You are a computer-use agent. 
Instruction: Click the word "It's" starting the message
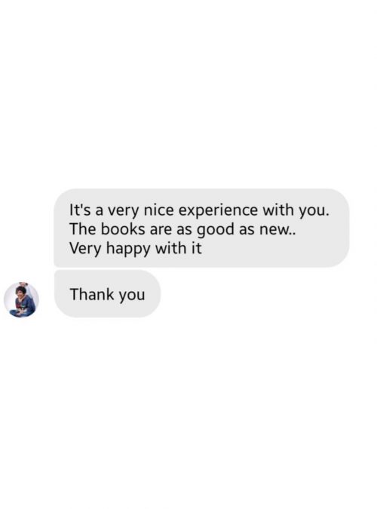(81, 210)
